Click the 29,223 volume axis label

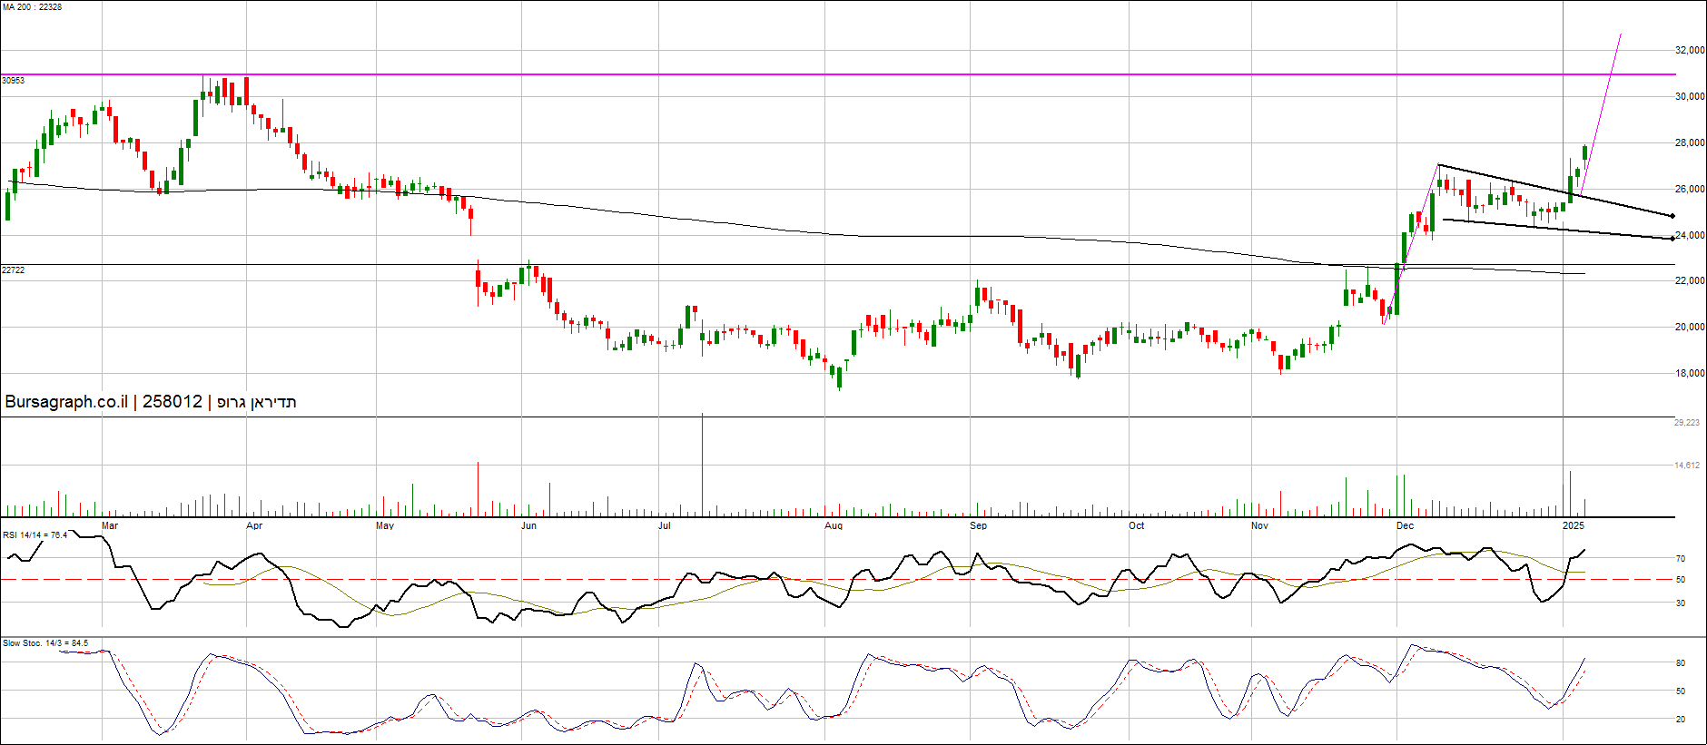[1687, 423]
